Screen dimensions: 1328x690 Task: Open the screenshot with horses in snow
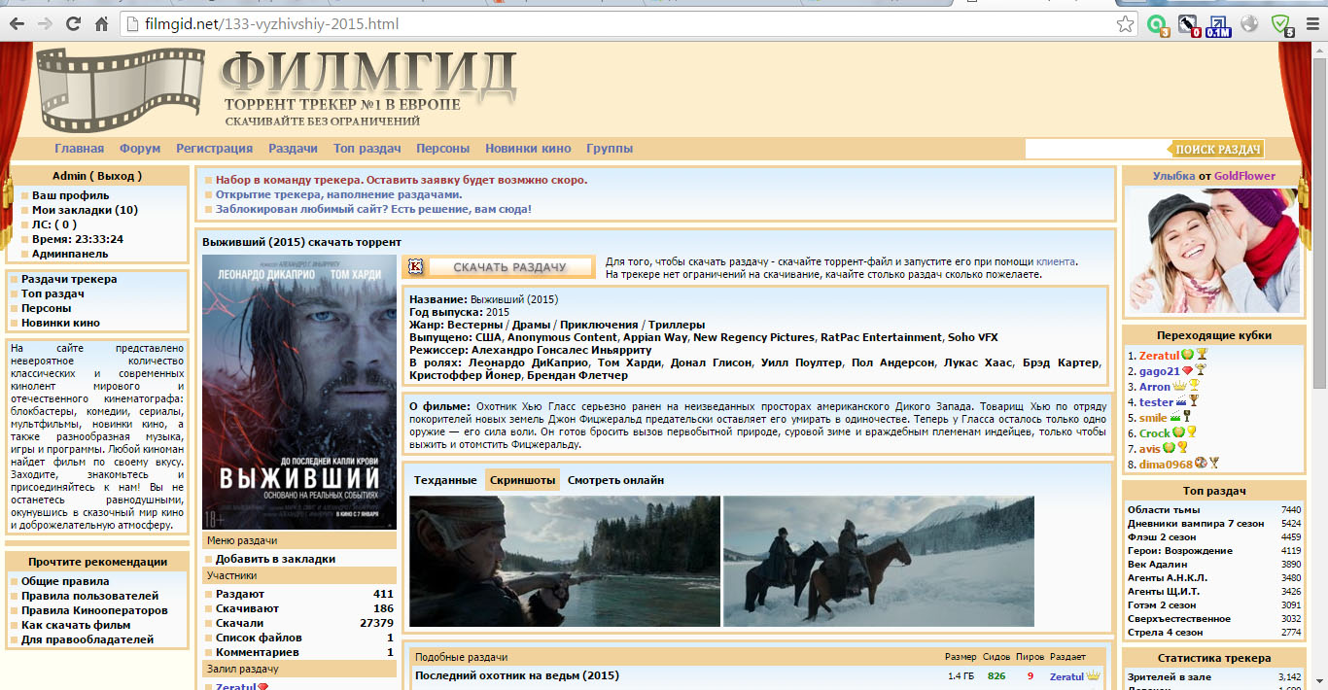tap(879, 561)
